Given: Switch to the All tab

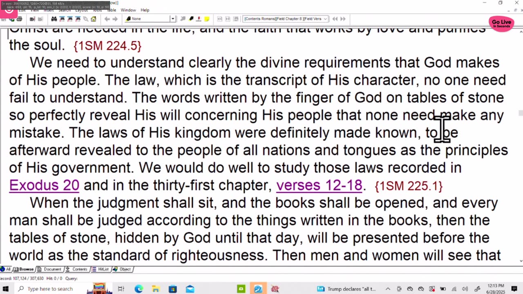Looking at the screenshot, I should 6,269.
